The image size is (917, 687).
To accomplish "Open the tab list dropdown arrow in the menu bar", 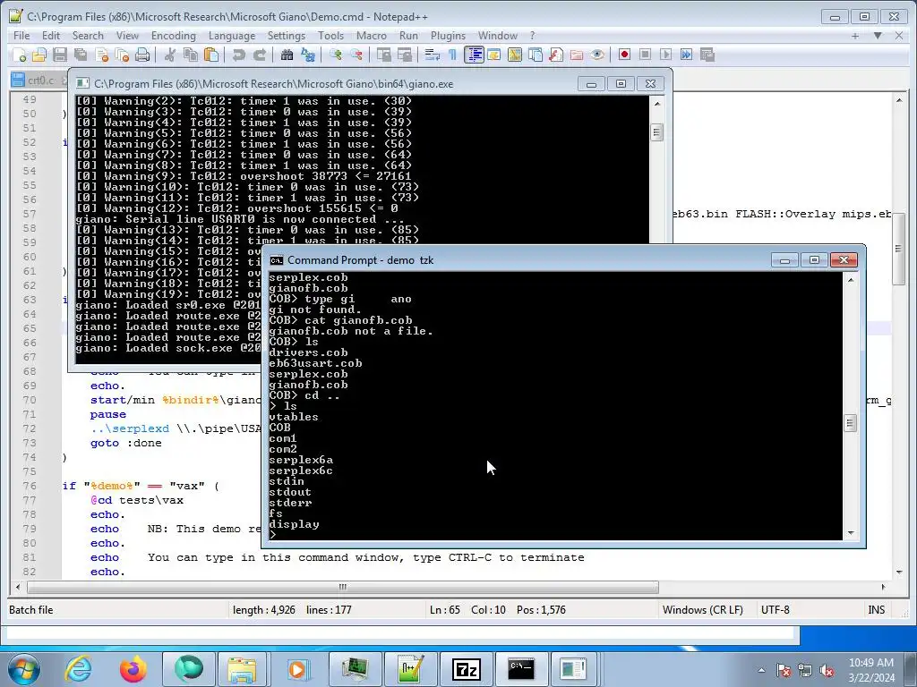I will (x=878, y=36).
